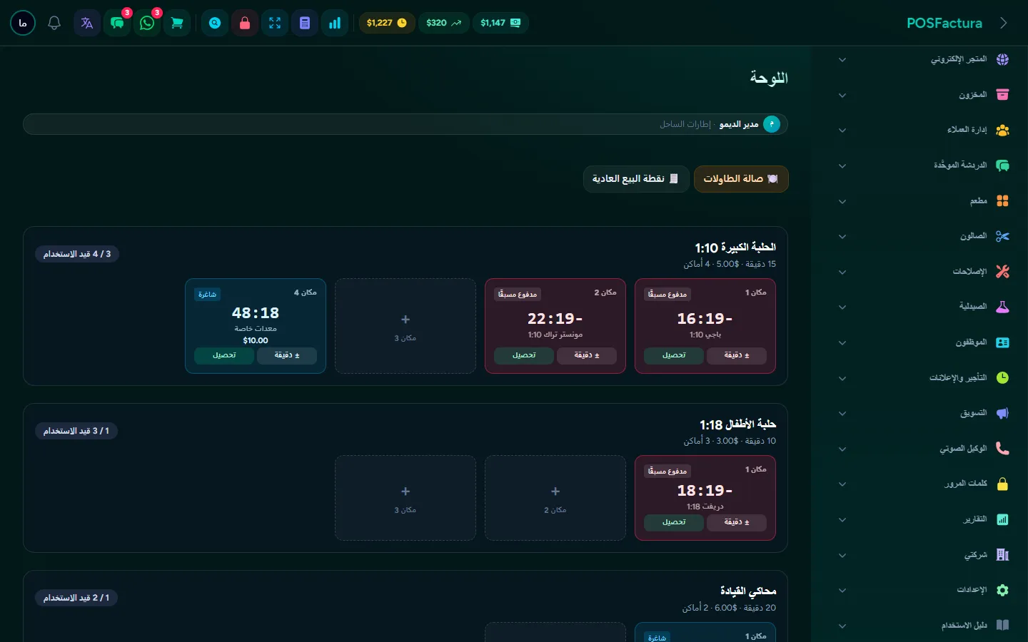Screen dimensions: 1028x642
Task: Expand the التسويق menu chevron
Action: coord(842,414)
